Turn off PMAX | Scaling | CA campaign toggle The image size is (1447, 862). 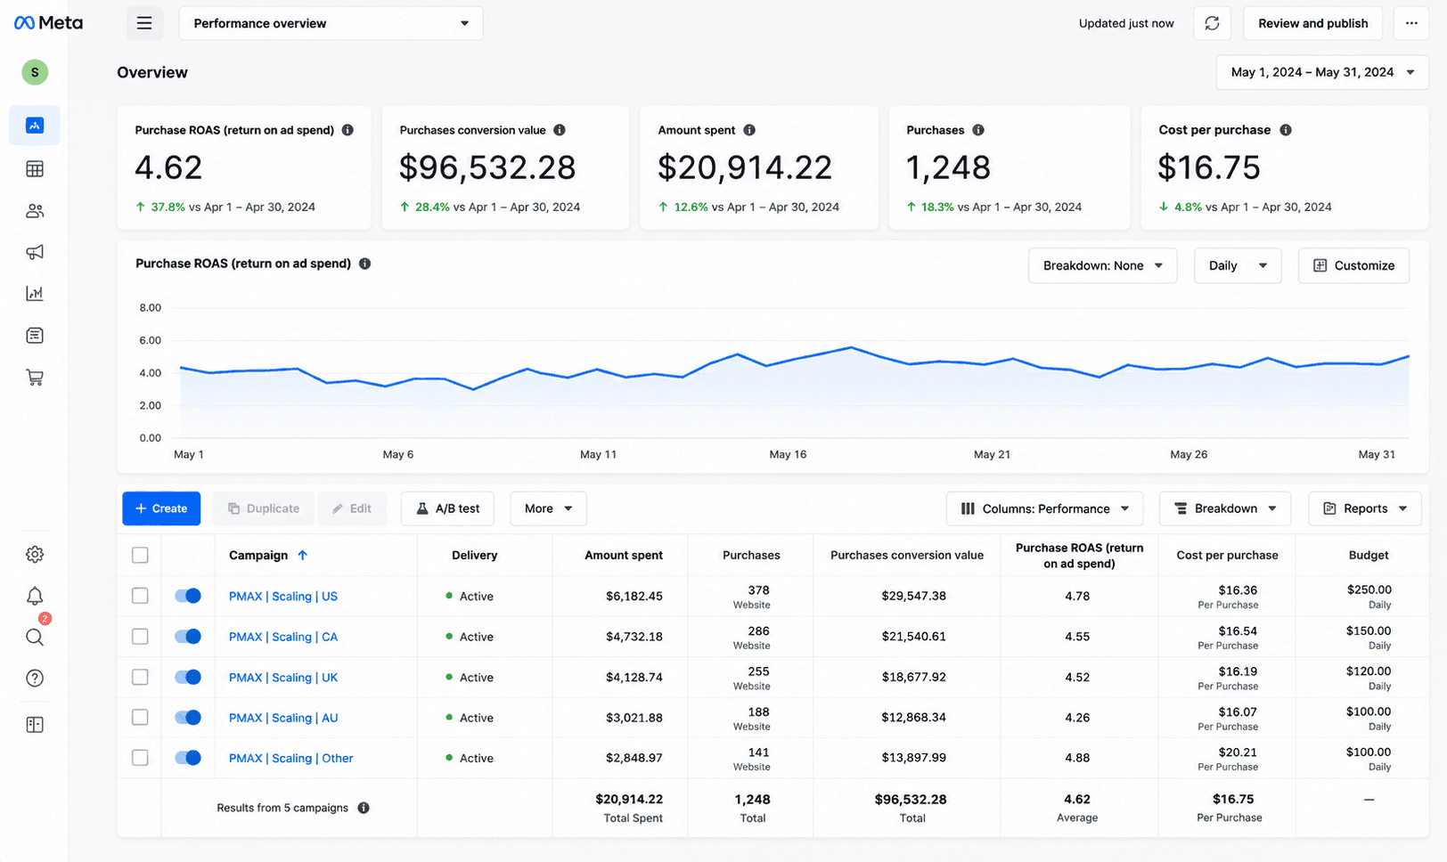(188, 637)
